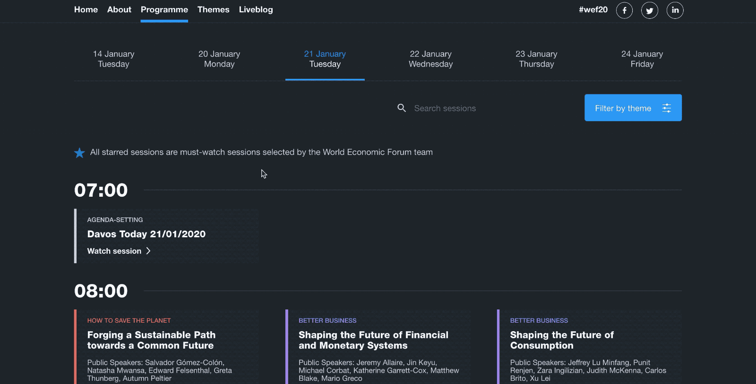
Task: Click the blue star icon
Action: (x=79, y=153)
